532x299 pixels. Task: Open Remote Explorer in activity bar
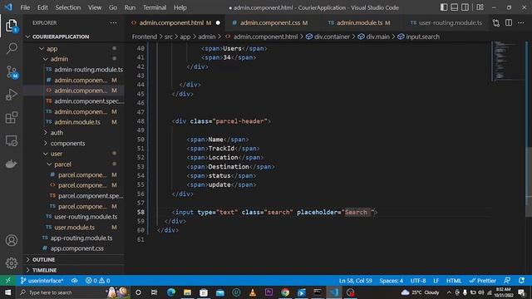[12, 140]
